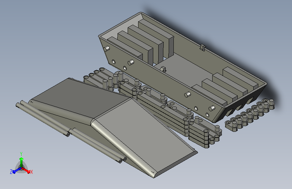Screen dimensions: 292x189
Task: Click the blue Z axis of the triad
Action: 17,171
